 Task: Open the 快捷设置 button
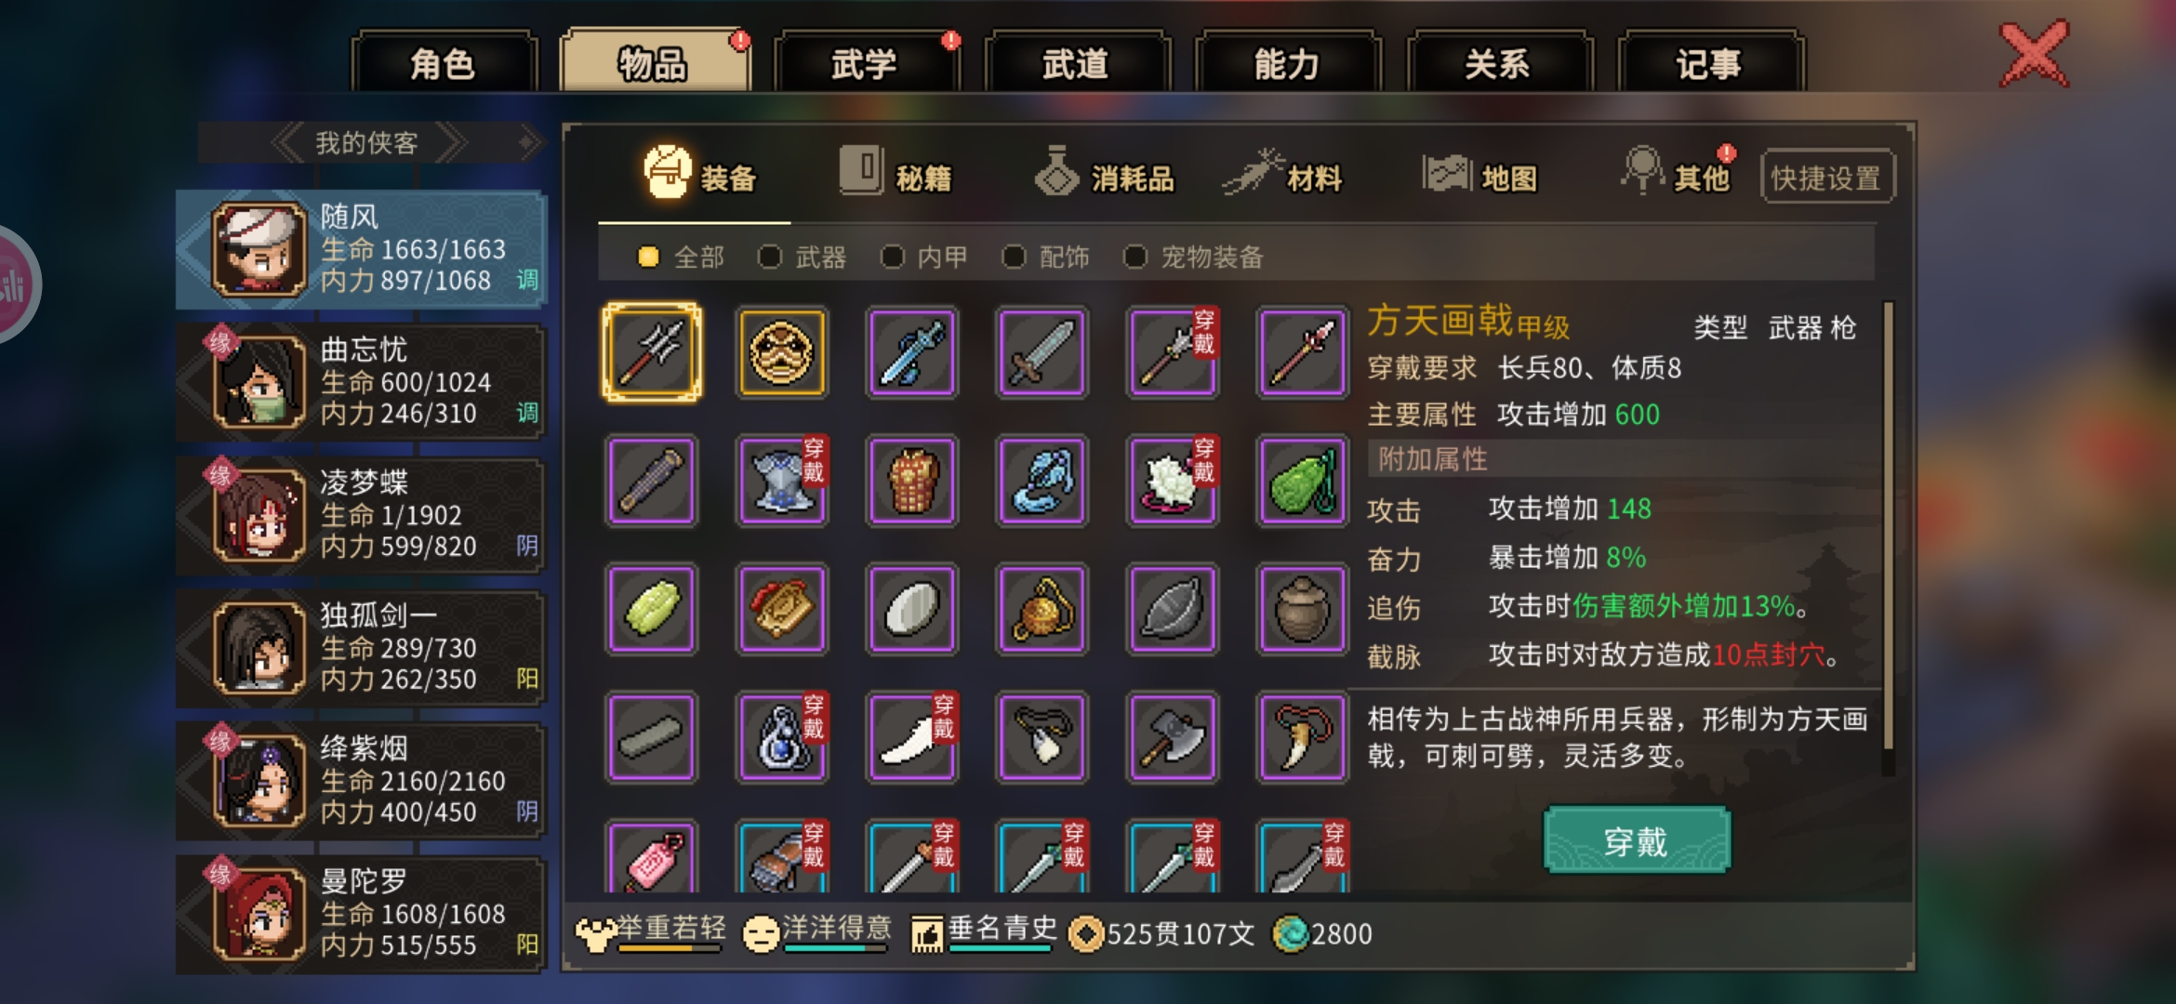click(1826, 177)
